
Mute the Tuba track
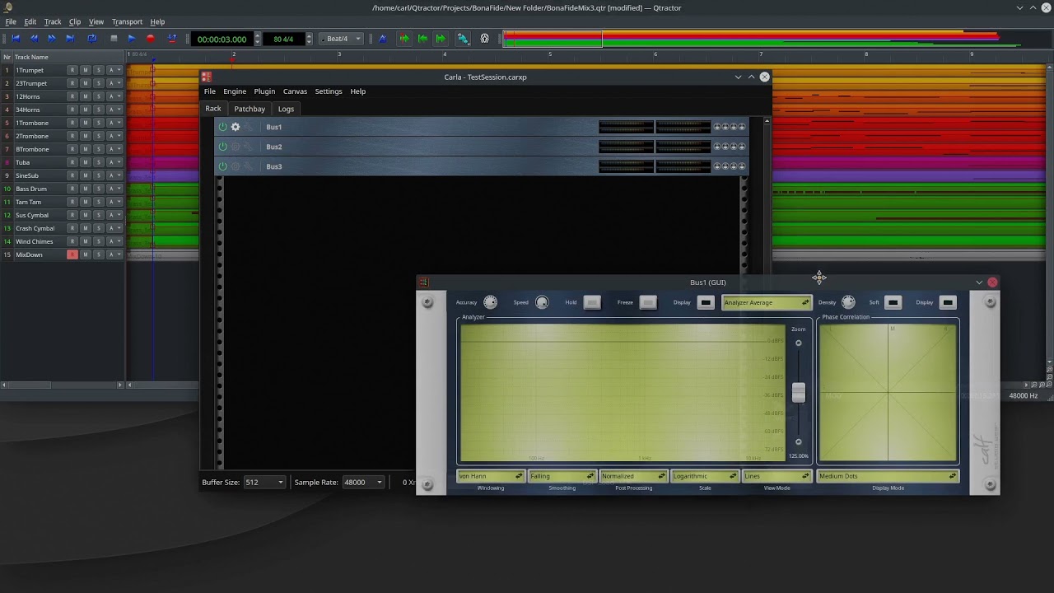pyautogui.click(x=85, y=162)
